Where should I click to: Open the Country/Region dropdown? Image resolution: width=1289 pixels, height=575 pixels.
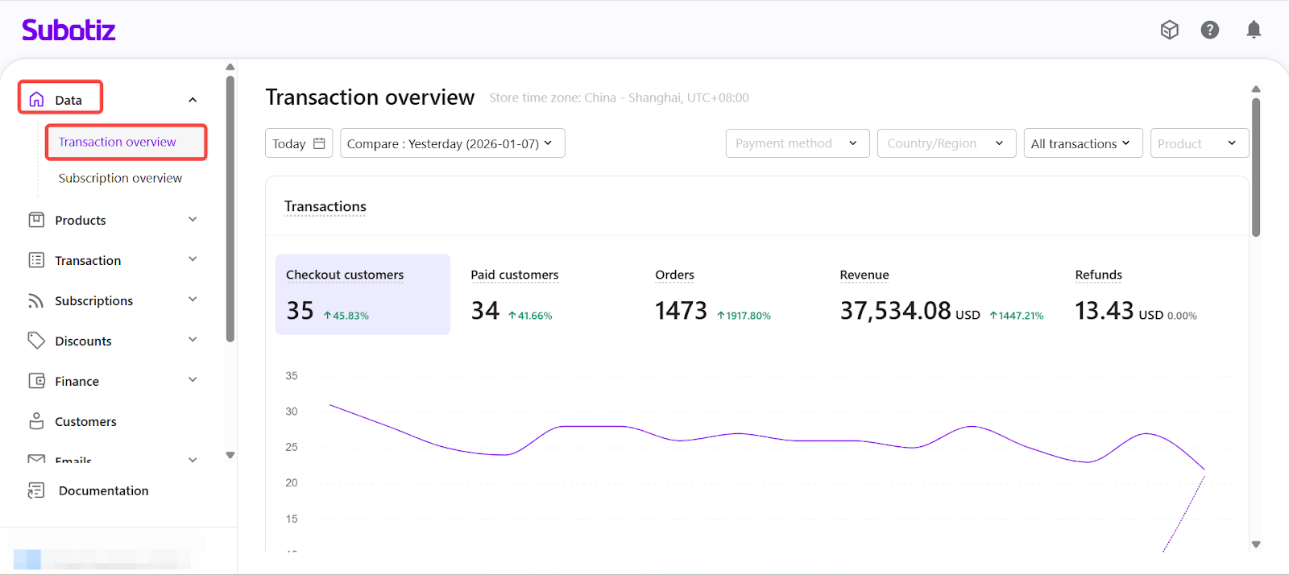(946, 143)
